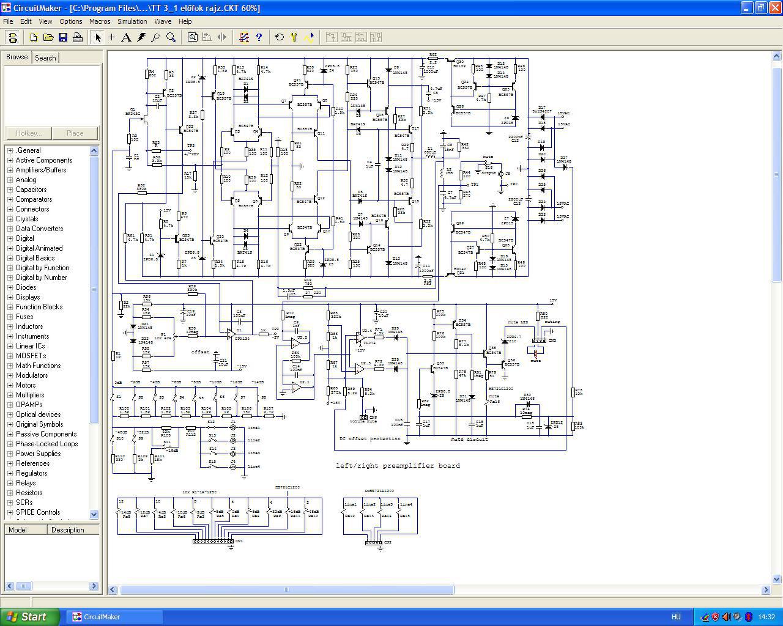Open the Options menu
The width and height of the screenshot is (783, 626).
[x=71, y=21]
